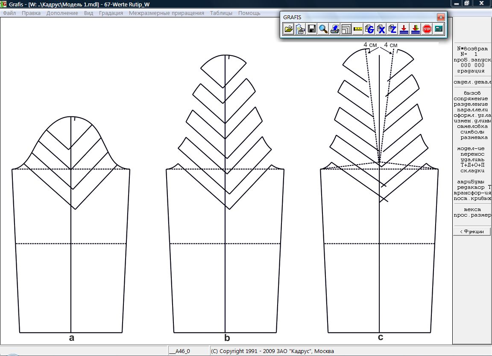492x356 pixels.
Task: Open the Вид menu
Action: point(88,13)
